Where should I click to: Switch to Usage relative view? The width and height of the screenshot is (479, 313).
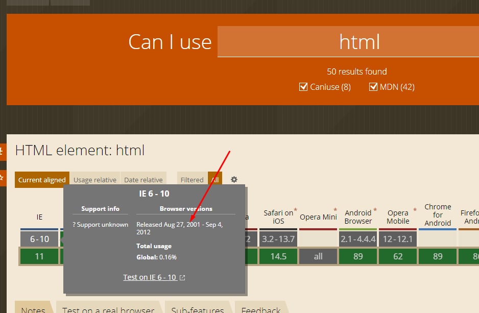pos(95,180)
